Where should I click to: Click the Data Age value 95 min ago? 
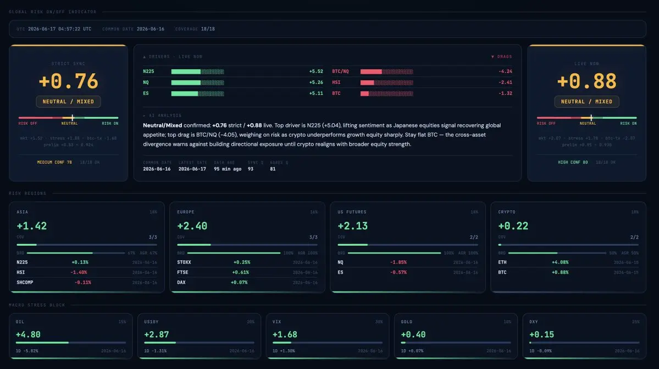point(228,169)
